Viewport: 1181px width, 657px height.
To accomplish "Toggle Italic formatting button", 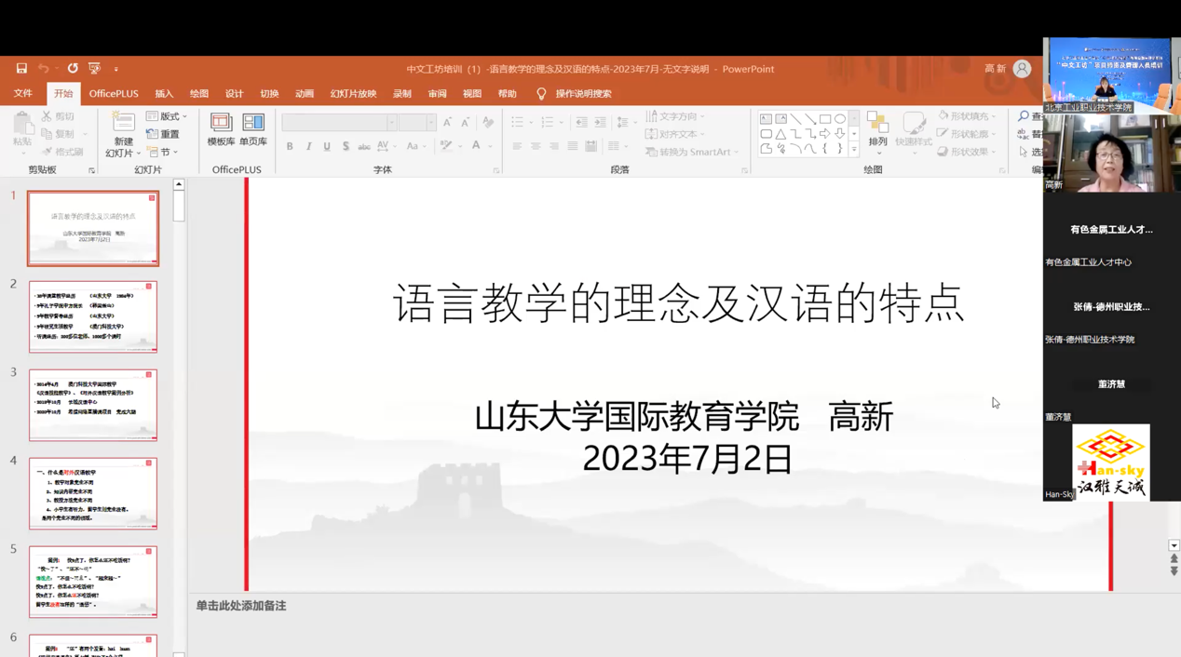I will point(308,146).
